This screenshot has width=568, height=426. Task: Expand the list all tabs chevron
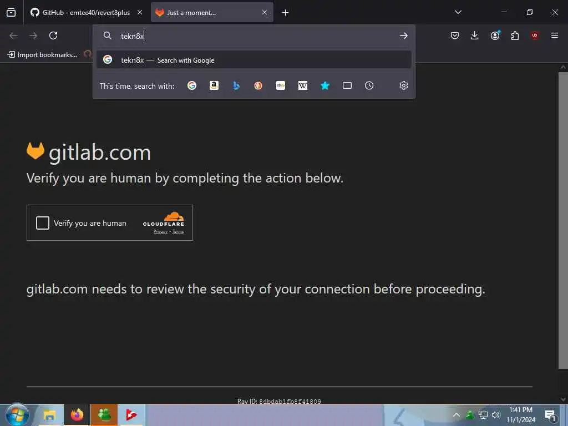tap(458, 12)
